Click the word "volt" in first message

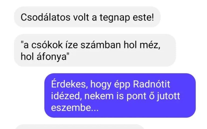coord(81,17)
